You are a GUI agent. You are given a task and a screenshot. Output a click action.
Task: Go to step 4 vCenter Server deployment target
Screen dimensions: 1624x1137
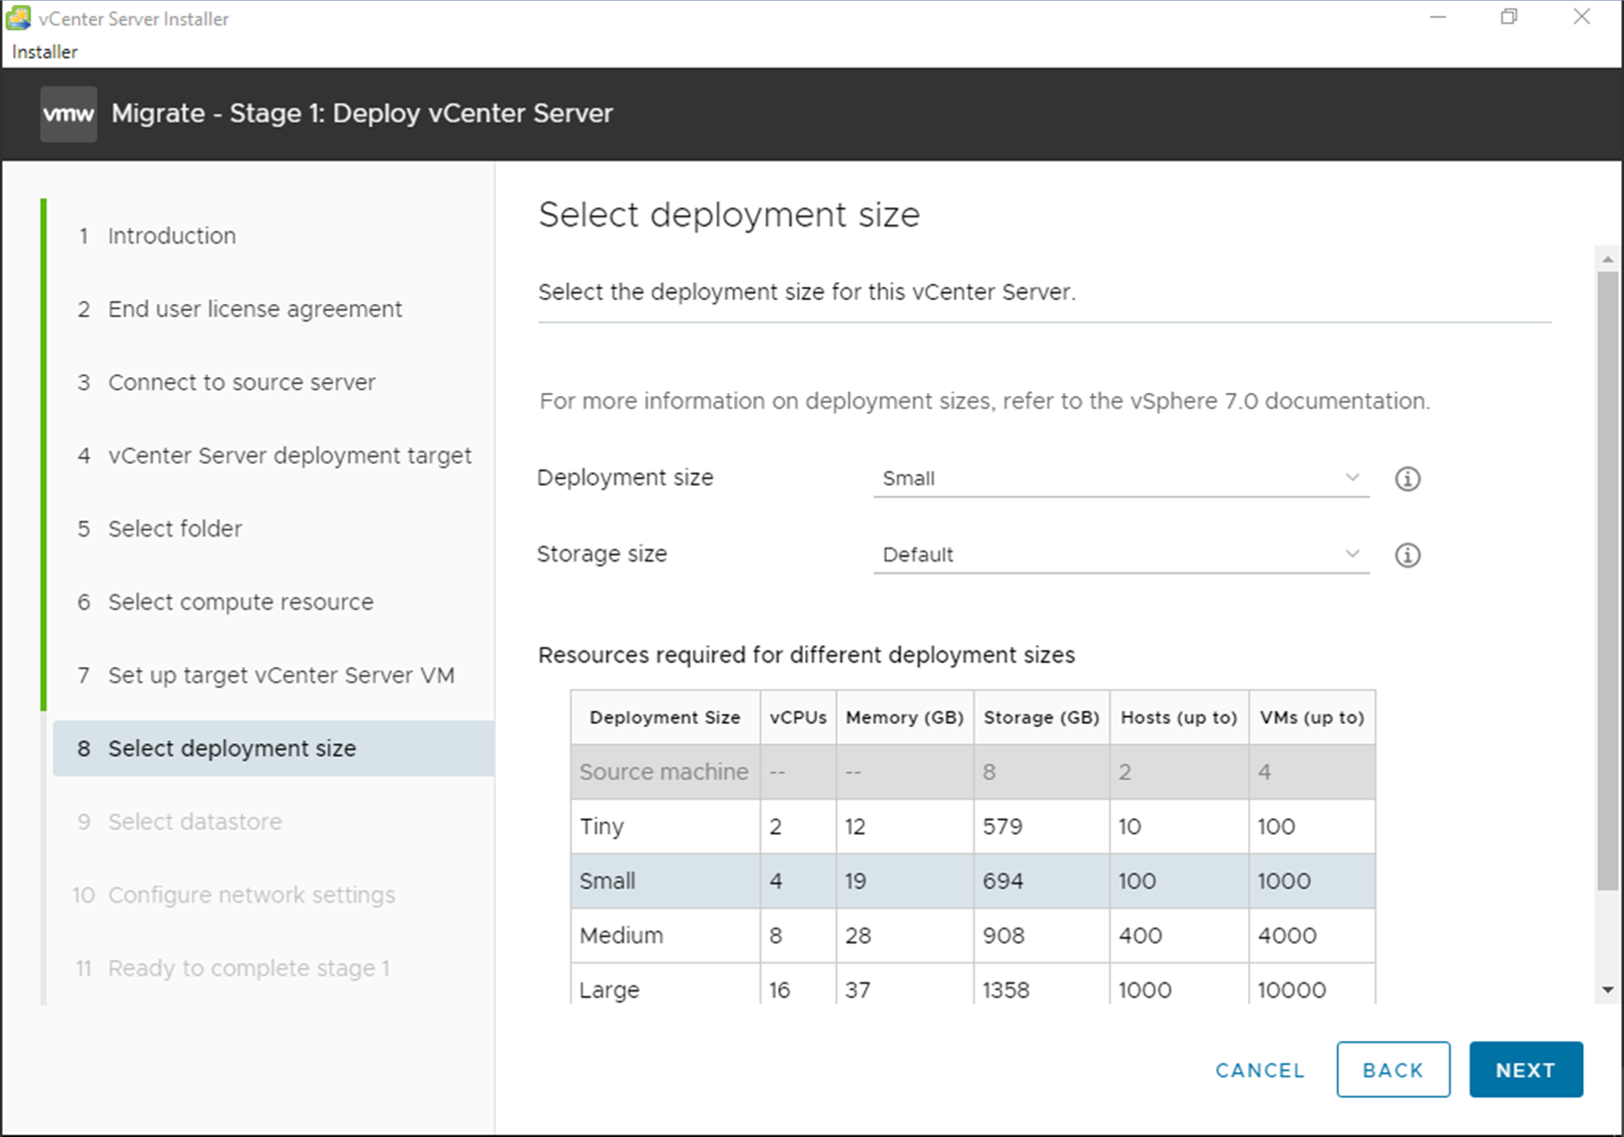289,456
